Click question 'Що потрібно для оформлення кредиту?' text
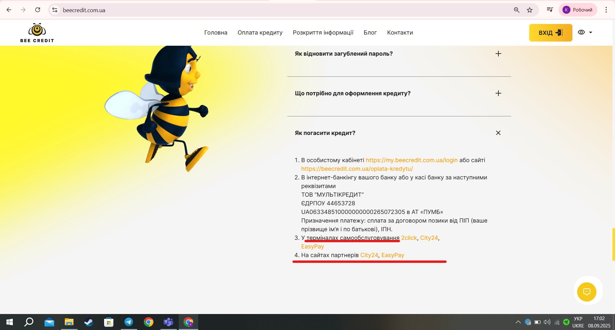Screen dimensions: 615x330 click(x=353, y=93)
